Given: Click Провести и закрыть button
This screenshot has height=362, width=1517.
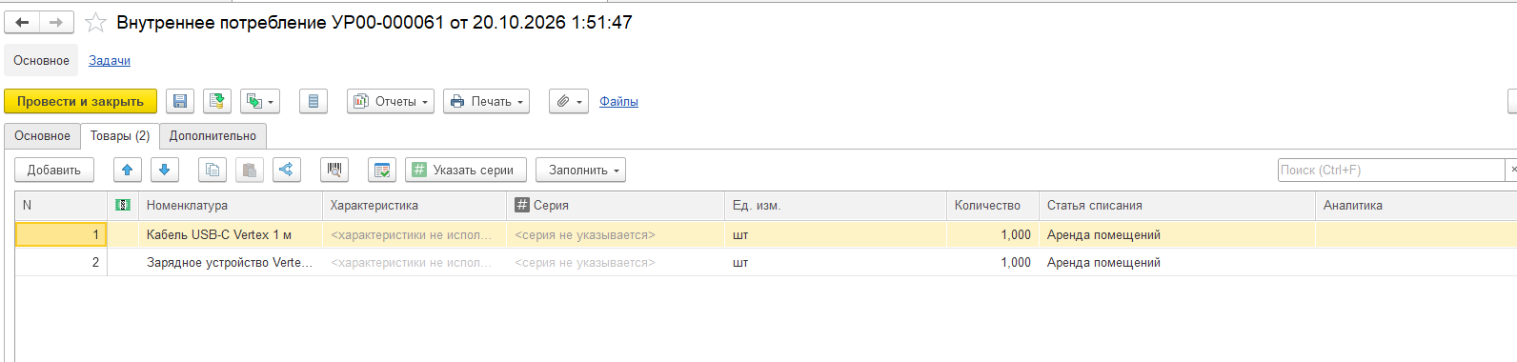Looking at the screenshot, I should coord(80,101).
